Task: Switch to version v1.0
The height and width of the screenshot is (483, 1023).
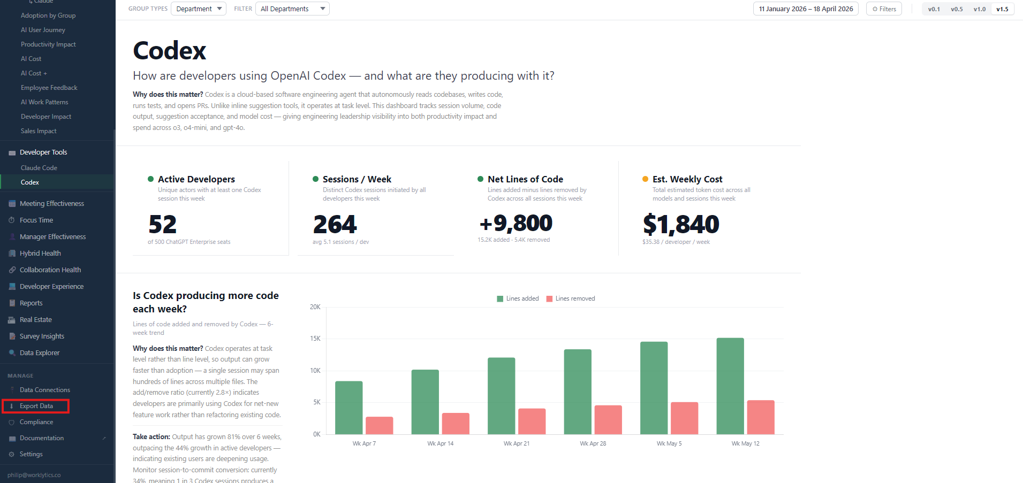Action: pyautogui.click(x=980, y=9)
